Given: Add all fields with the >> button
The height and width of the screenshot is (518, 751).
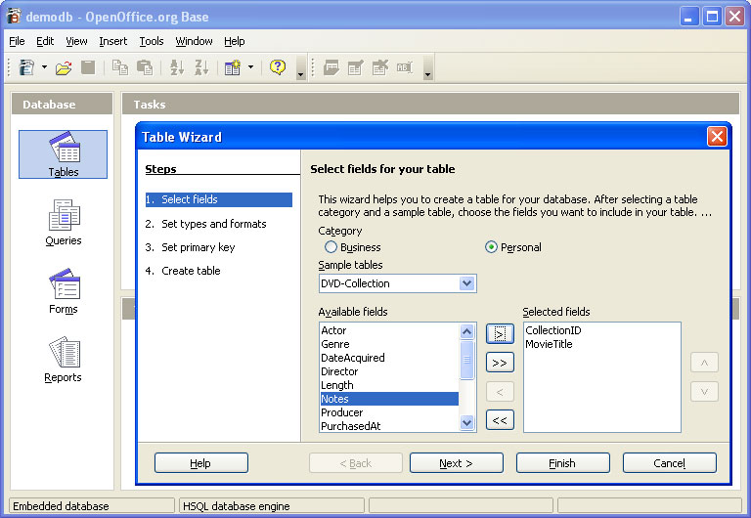Looking at the screenshot, I should (x=500, y=363).
